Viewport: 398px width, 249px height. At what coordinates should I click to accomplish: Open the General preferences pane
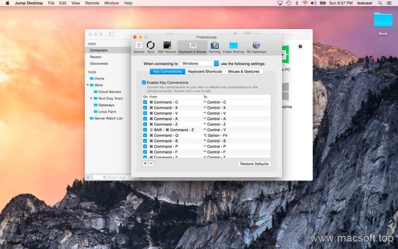coord(139,47)
